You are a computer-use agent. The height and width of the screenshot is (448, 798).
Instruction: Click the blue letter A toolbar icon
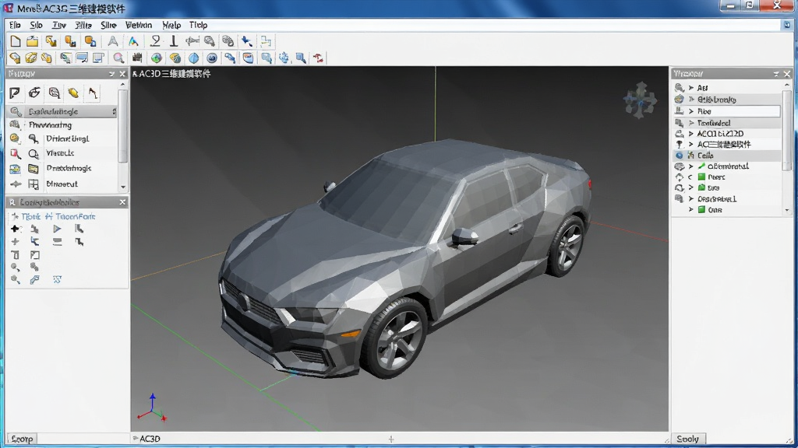[132, 41]
